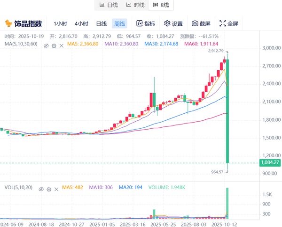Image resolution: width=282 pixels, height=227 pixels.
Task: Choose the 1小时 interval
Action: pos(60,23)
